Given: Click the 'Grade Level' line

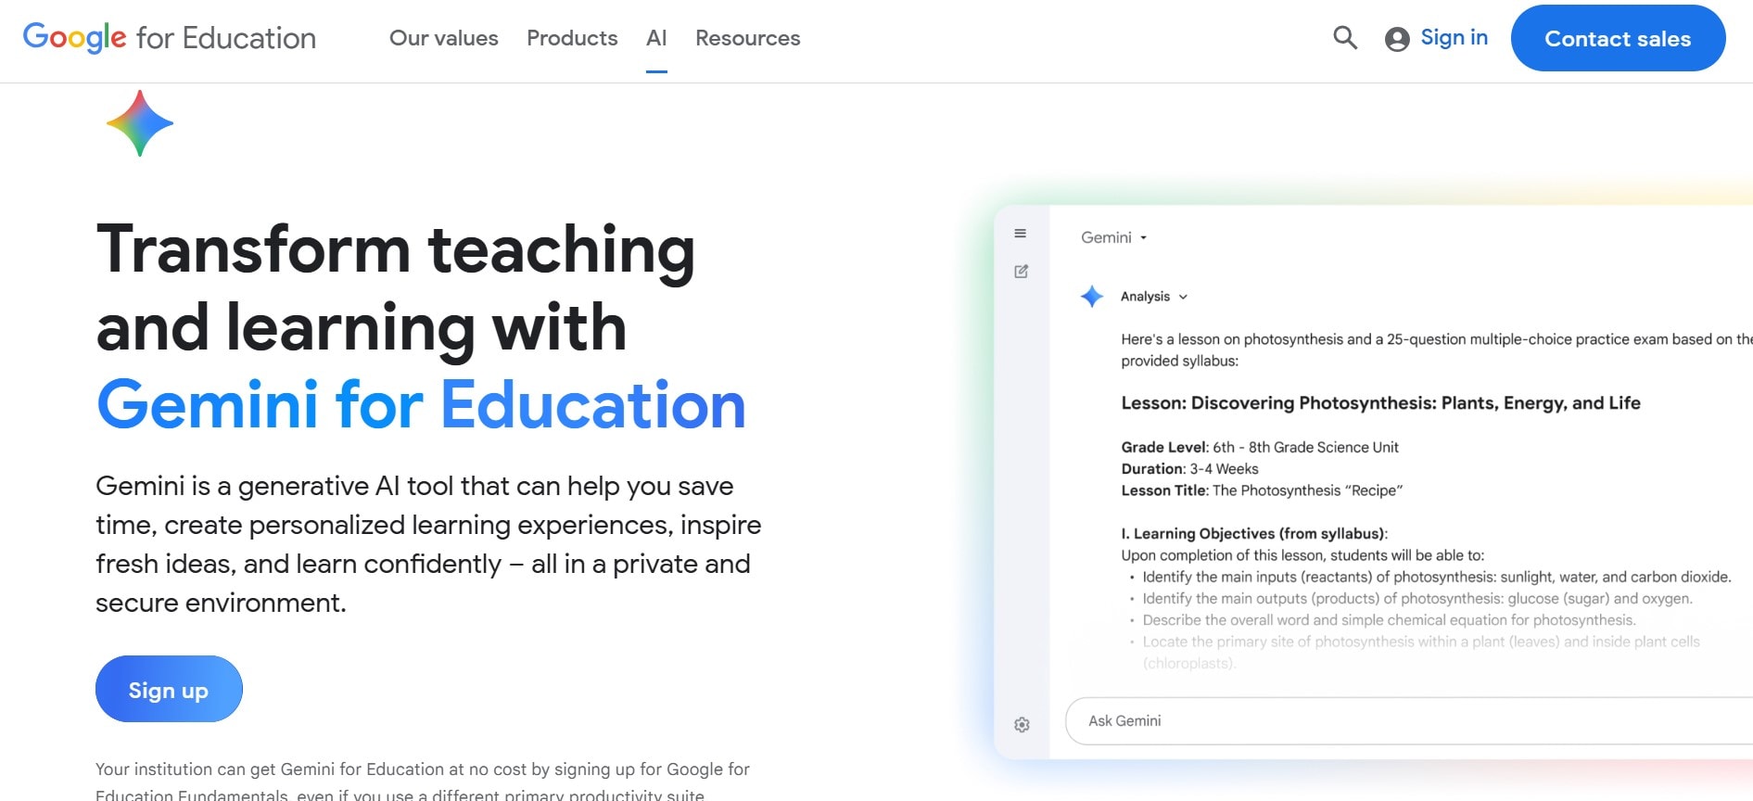Looking at the screenshot, I should coord(1260,448).
